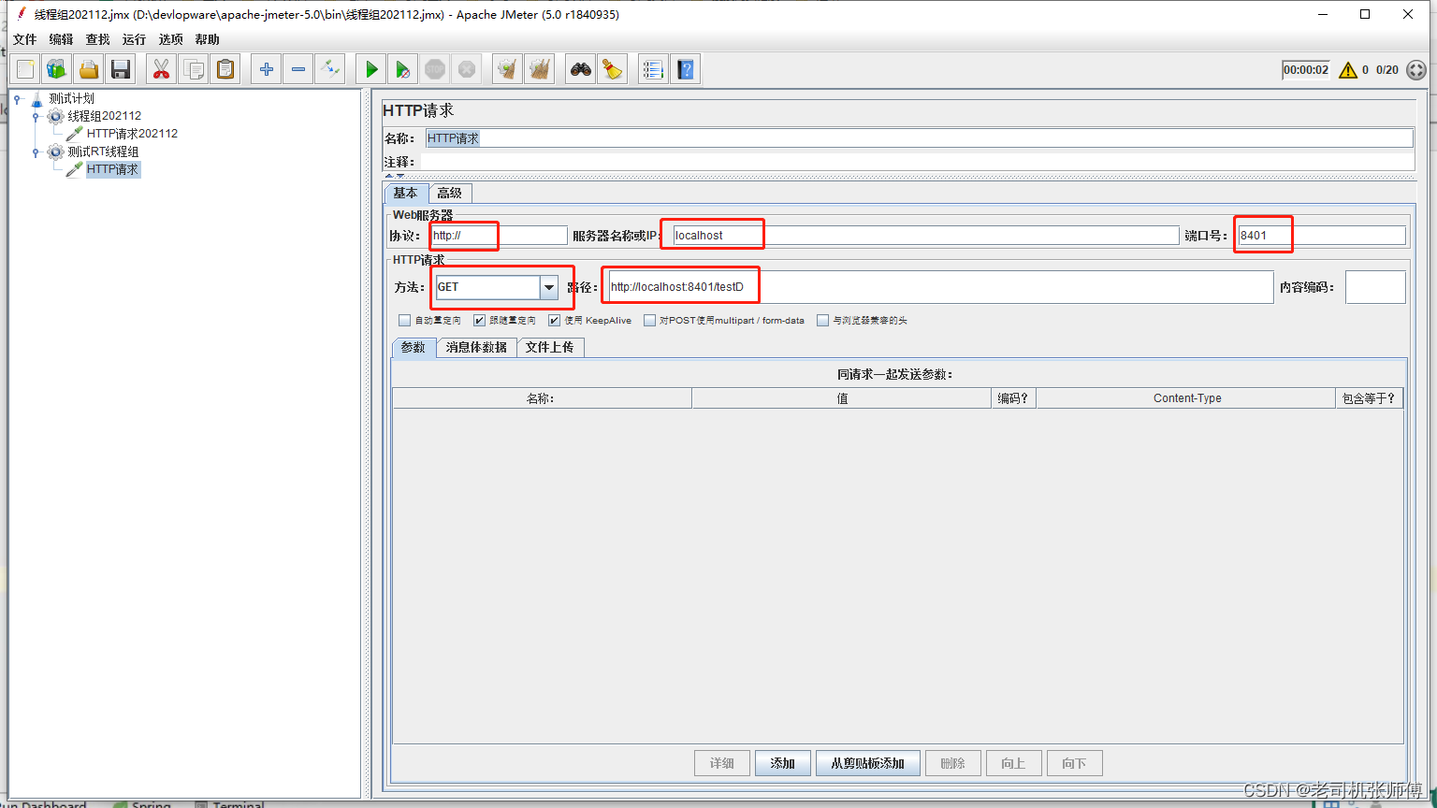
Task: Collapse the 线程组202112 tree handle
Action: (36, 116)
